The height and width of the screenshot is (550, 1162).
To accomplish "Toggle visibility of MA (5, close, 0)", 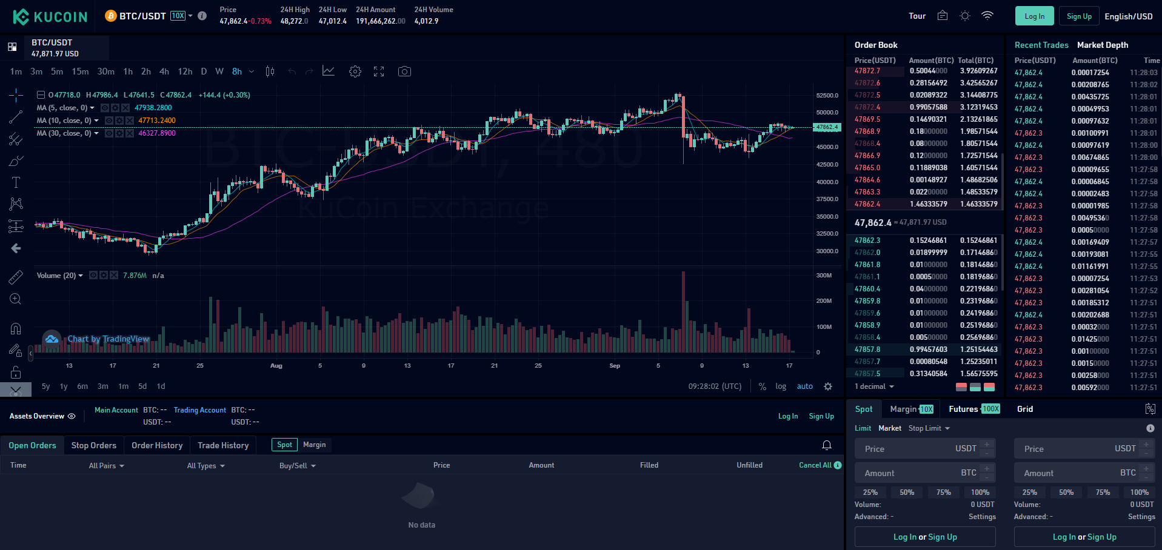I will [x=105, y=108].
